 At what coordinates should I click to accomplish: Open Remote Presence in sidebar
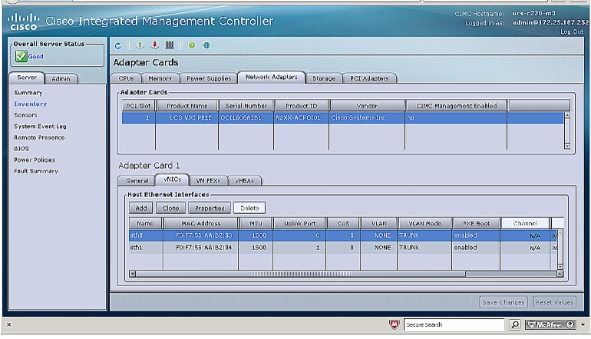pos(39,137)
